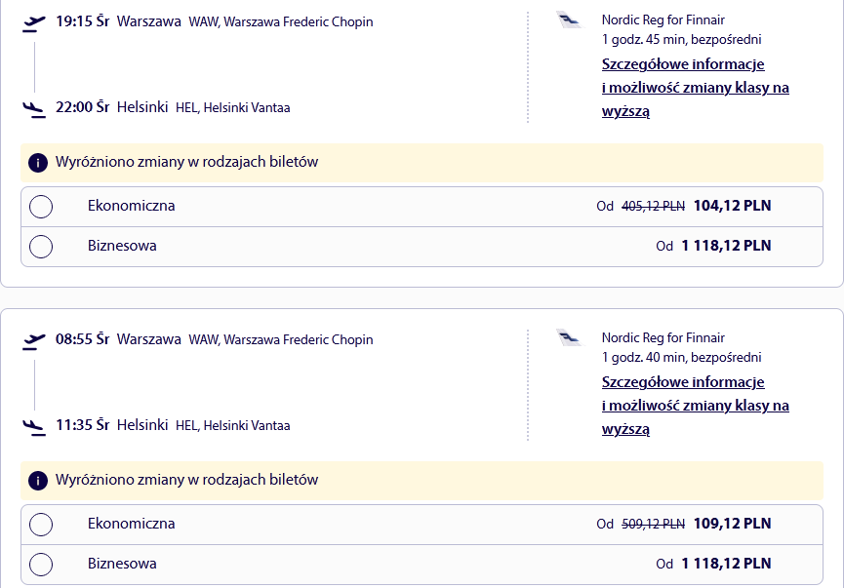Select Ekonomiczna radio for 104,12 PLN fare
The image size is (844, 588).
tap(41, 207)
